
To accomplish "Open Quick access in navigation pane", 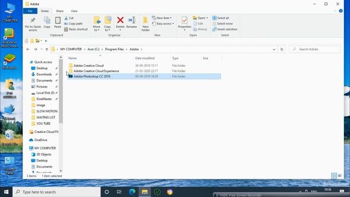I will (x=43, y=62).
